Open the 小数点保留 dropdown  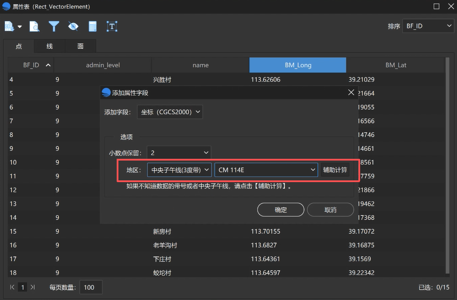(179, 153)
